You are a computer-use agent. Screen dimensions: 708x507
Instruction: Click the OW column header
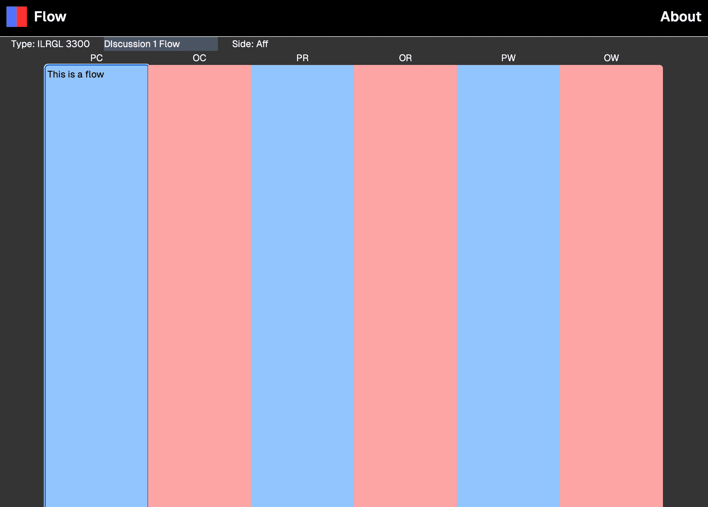tap(611, 58)
